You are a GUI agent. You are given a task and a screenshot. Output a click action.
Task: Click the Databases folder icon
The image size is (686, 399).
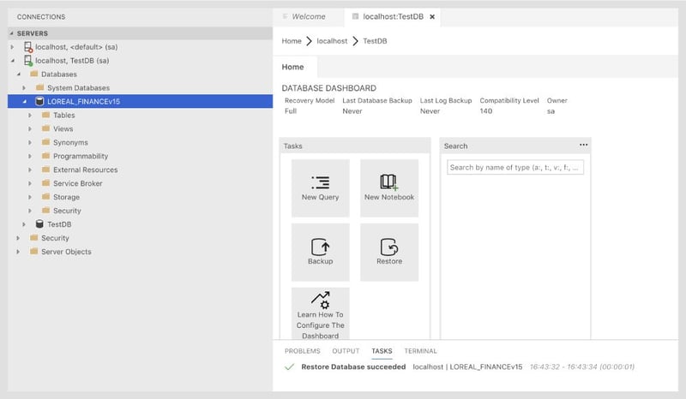[x=33, y=74]
